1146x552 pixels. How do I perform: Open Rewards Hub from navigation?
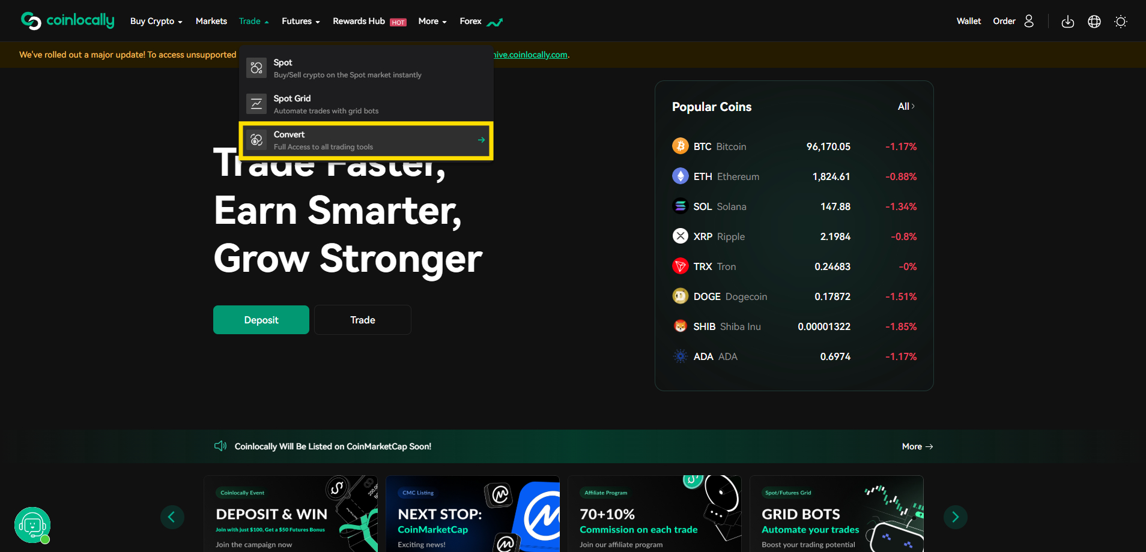pos(359,21)
